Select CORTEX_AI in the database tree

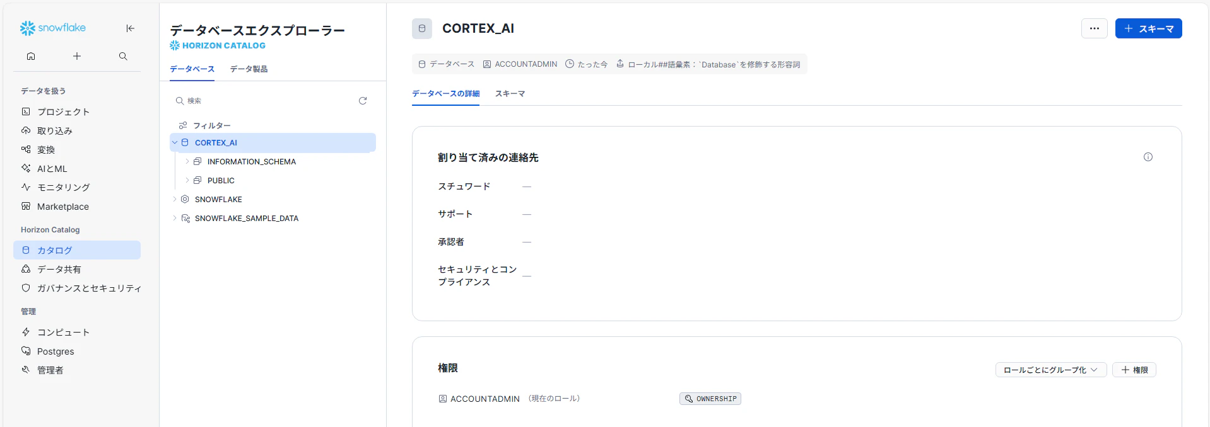(273, 143)
